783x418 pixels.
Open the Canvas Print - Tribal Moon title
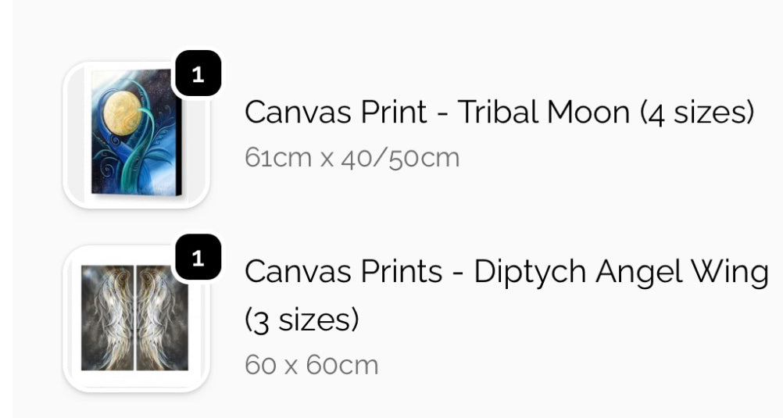[x=499, y=113]
